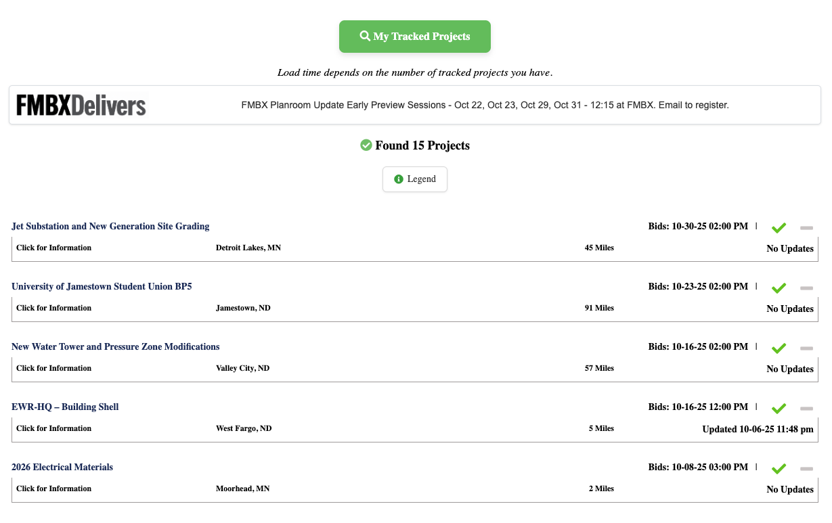This screenshot has height=523, width=832.
Task: Open the Legend button
Action: pos(414,179)
